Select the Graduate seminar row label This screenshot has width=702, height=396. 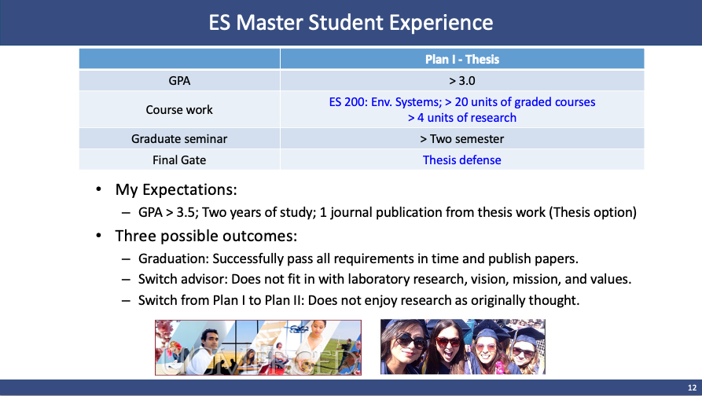(x=179, y=139)
